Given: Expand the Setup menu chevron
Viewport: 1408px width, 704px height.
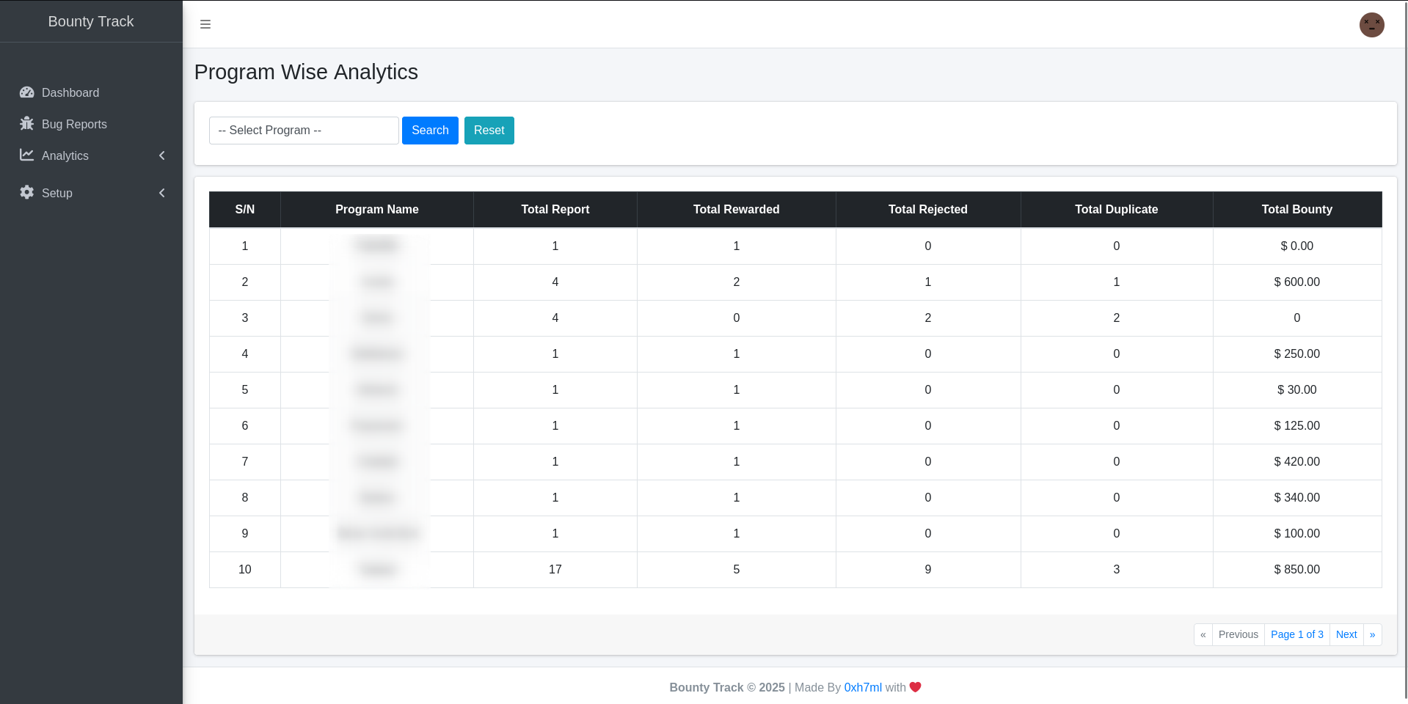Looking at the screenshot, I should click(162, 193).
